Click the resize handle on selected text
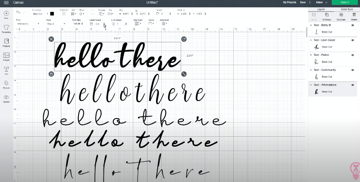Image resolution: width=360 pixels, height=182 pixels. pos(184,74)
